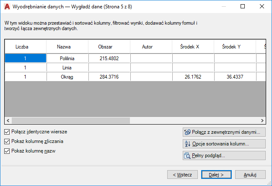Uncheck 'Pokaż kolumnę zliczania' option
The height and width of the screenshot is (186, 272).
point(7,141)
